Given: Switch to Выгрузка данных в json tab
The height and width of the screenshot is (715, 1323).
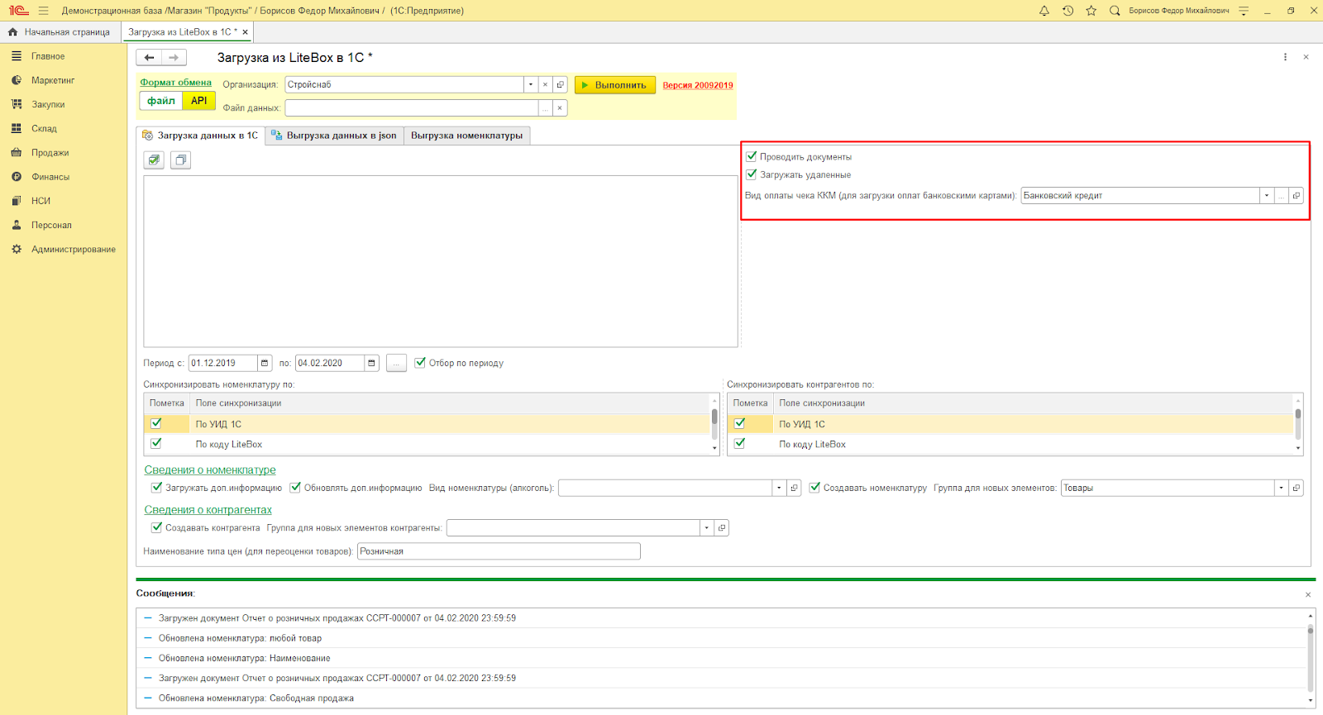Looking at the screenshot, I should [x=334, y=136].
